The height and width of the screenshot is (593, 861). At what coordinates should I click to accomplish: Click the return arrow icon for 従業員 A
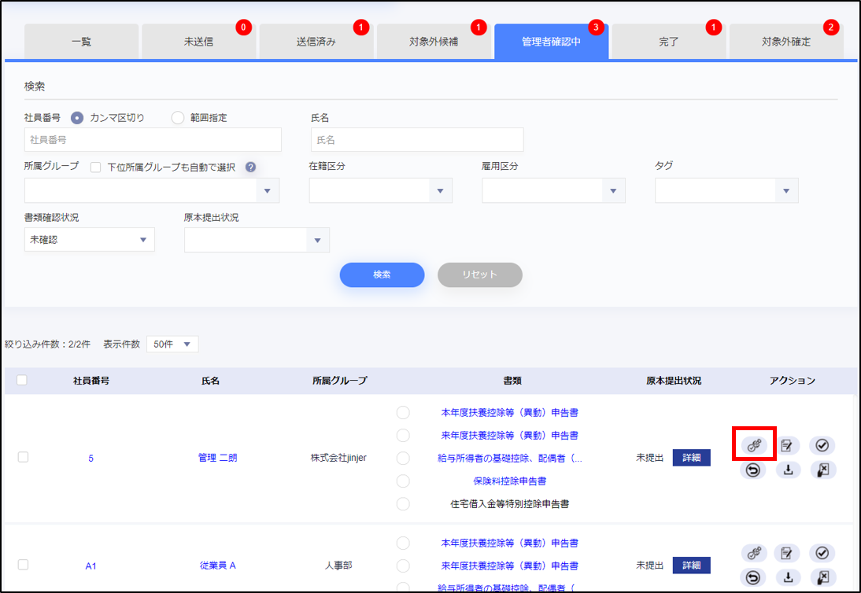click(x=753, y=577)
